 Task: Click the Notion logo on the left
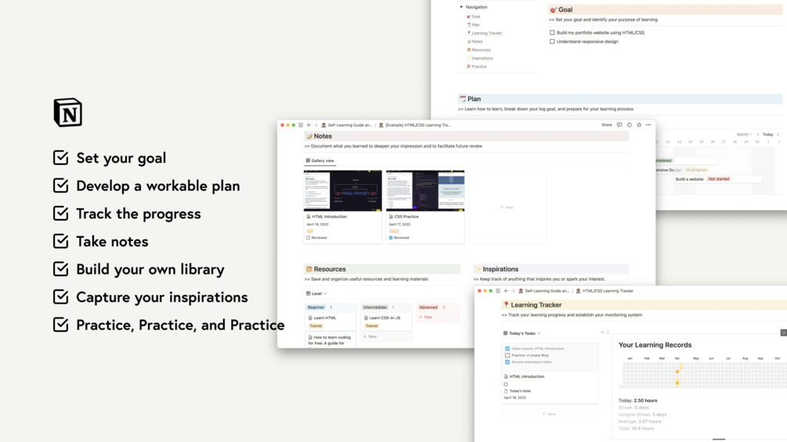coord(68,112)
